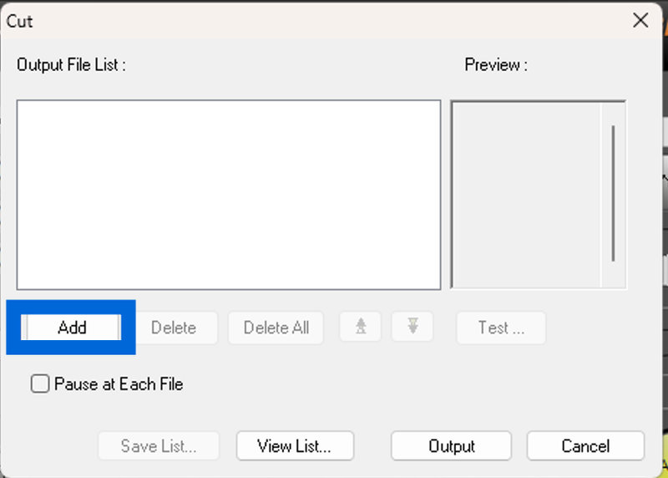Move the selected file down the list
The image size is (668, 478).
(412, 328)
